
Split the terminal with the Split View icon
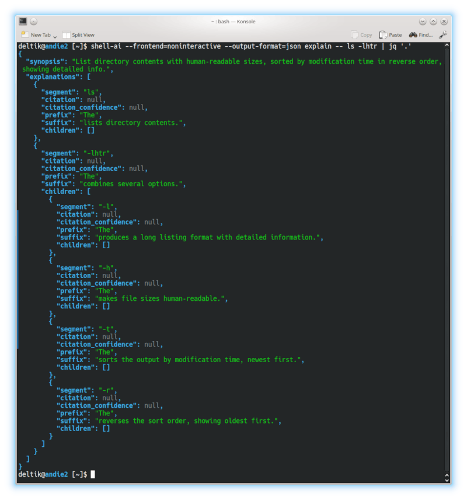(x=66, y=35)
